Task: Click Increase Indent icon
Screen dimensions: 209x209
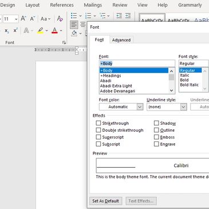Action: pyautogui.click(x=128, y=15)
